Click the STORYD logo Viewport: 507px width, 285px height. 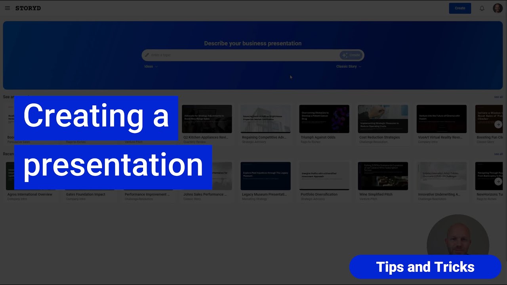click(28, 8)
